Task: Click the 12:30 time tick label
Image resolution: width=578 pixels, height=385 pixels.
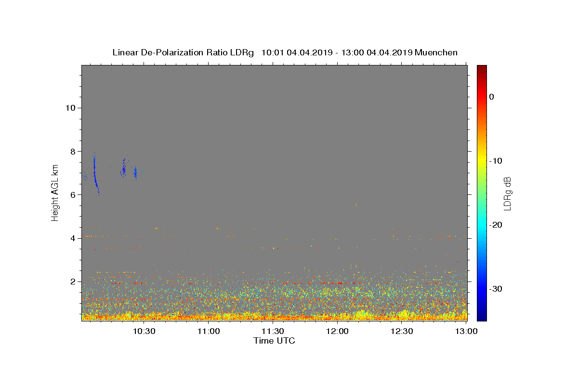Action: (x=402, y=331)
